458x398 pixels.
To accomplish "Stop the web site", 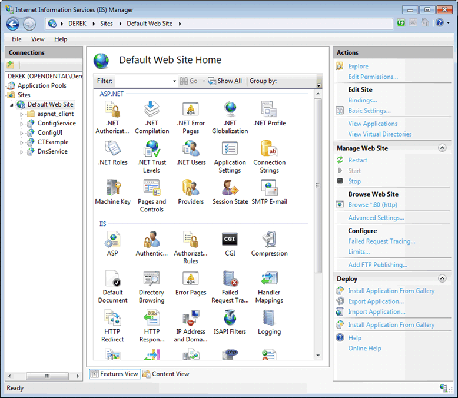I will pos(354,181).
